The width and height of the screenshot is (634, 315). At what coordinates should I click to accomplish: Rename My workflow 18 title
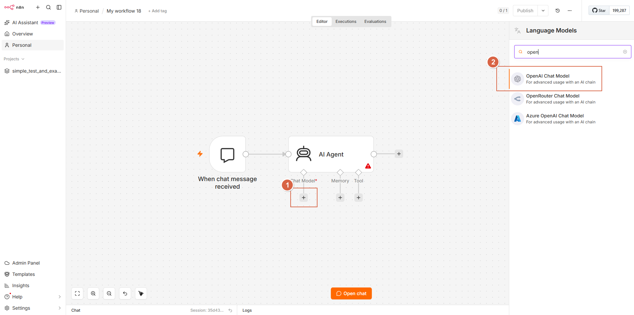(124, 11)
